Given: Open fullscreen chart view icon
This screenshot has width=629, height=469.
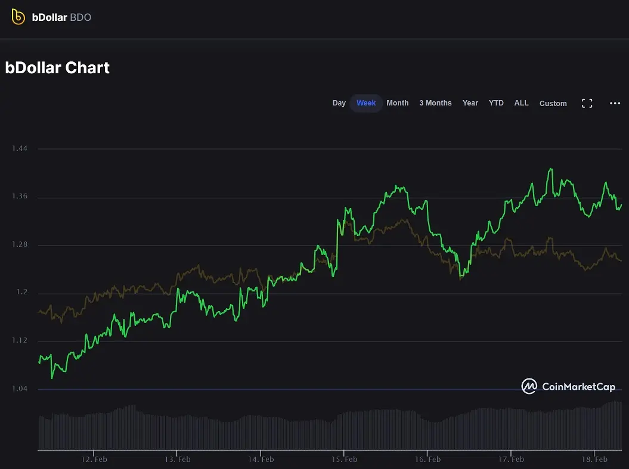Looking at the screenshot, I should [587, 104].
